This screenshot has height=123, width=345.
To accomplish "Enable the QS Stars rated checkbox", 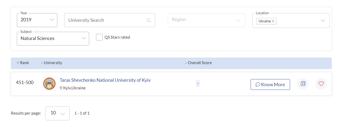I will pyautogui.click(x=99, y=37).
